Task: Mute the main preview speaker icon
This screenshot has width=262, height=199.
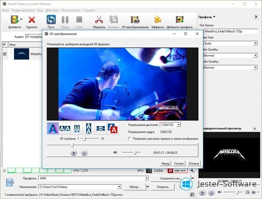Action: click(x=219, y=192)
